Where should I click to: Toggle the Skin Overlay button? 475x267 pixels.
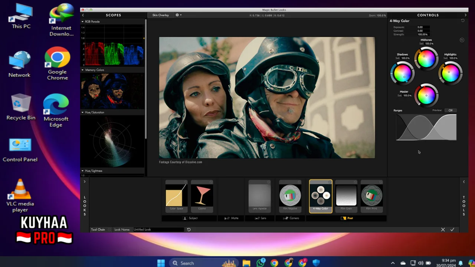[160, 15]
